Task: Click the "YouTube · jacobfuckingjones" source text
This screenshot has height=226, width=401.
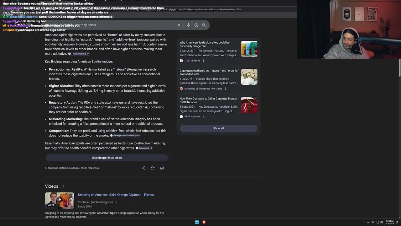Action: point(95,202)
